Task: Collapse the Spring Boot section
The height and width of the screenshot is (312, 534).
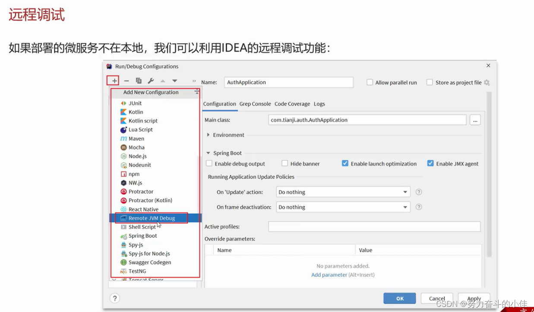Action: (209, 153)
